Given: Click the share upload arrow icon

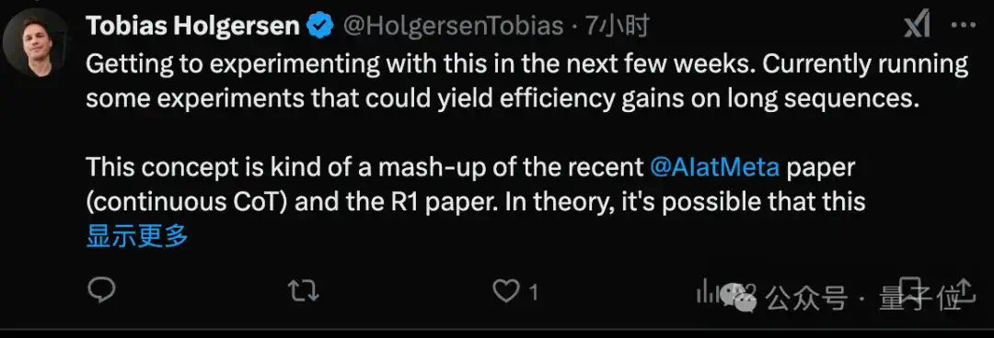Looking at the screenshot, I should click(964, 290).
